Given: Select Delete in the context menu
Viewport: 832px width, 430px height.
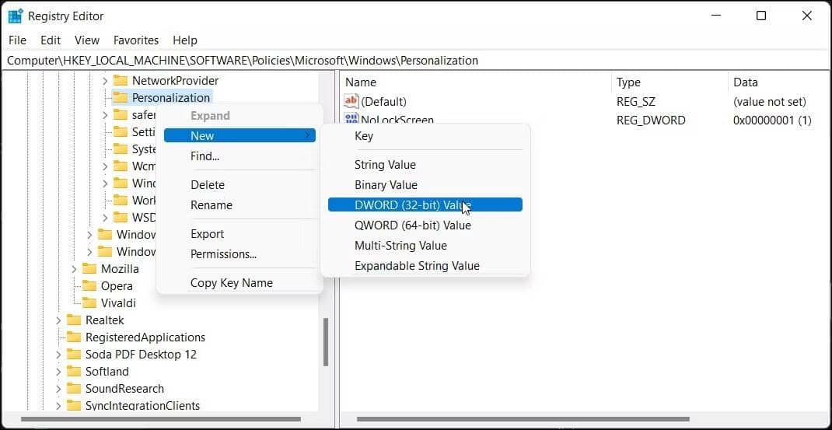Looking at the screenshot, I should (239, 185).
